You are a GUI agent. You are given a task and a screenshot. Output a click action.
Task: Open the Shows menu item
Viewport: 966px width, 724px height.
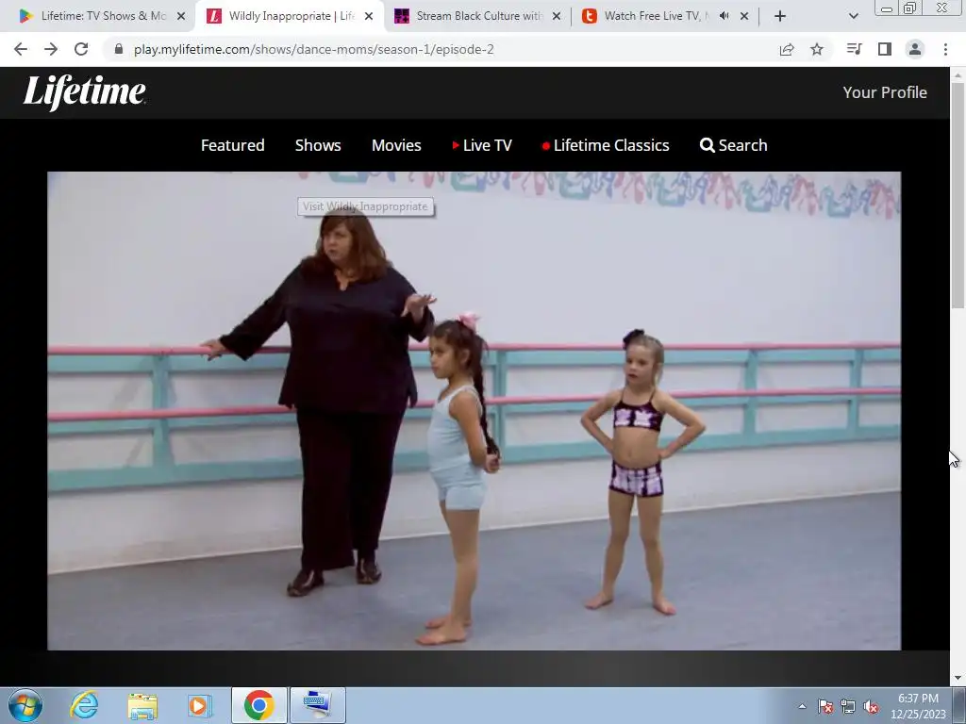318,145
